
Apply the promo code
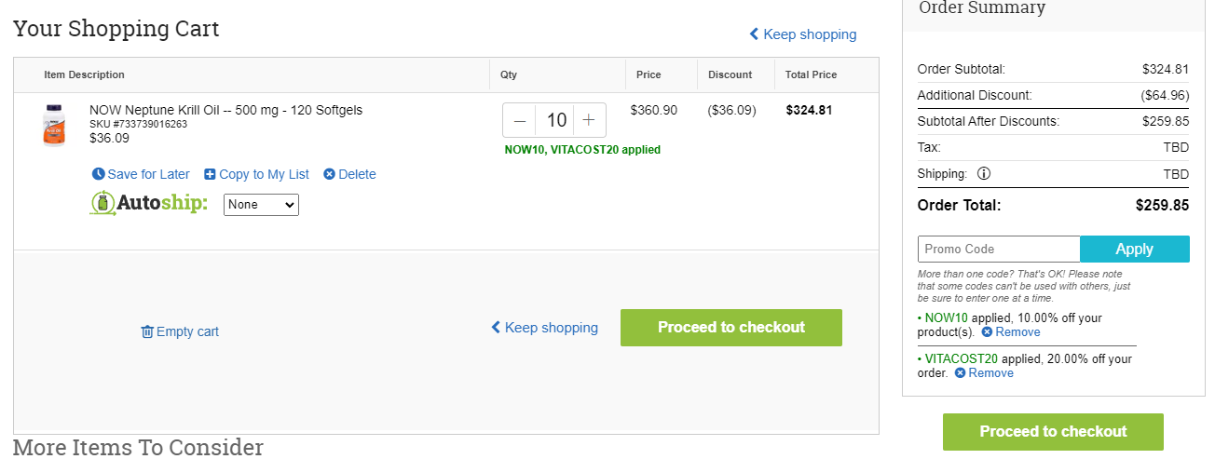pyautogui.click(x=1135, y=249)
